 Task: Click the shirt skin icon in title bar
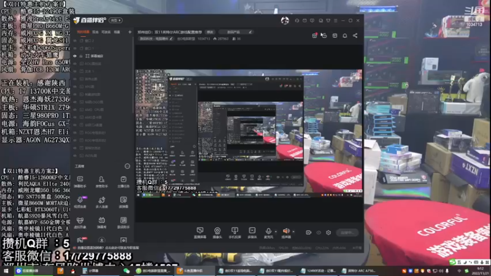328,21
